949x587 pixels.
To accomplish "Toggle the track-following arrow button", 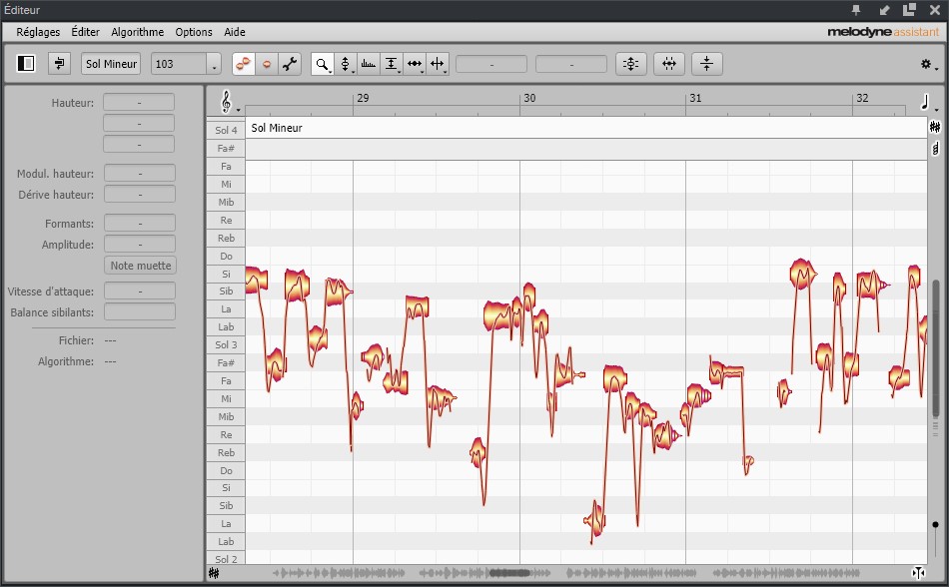I will pos(59,64).
